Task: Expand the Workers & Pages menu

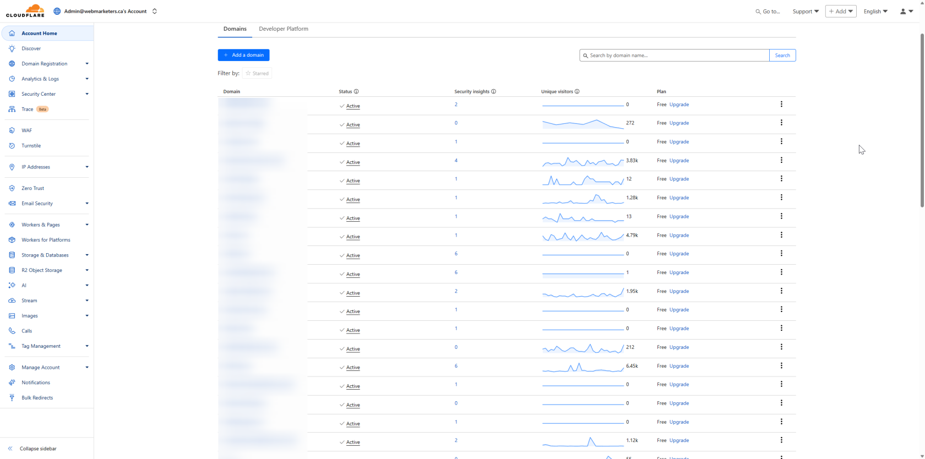Action: tap(86, 225)
